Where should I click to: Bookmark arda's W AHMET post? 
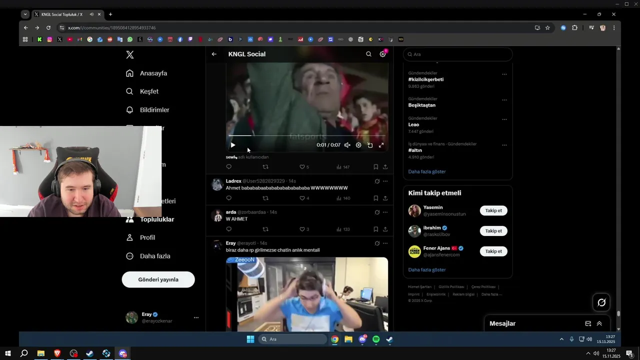(x=375, y=229)
